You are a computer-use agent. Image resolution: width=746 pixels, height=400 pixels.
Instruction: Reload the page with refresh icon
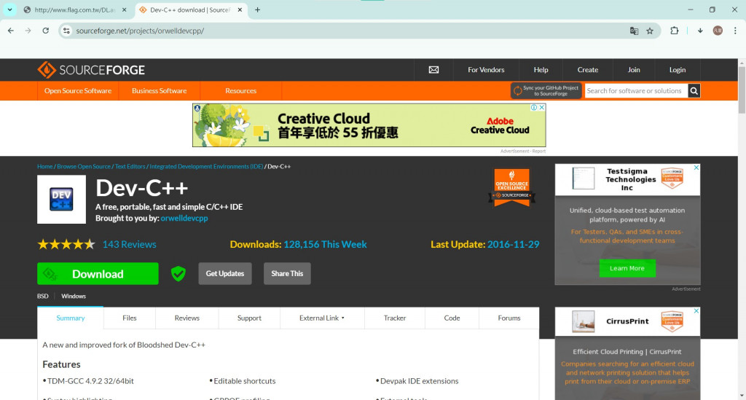coord(45,31)
